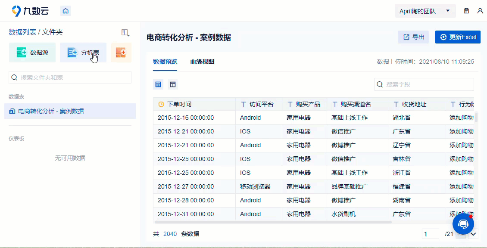Switch to the second table view toggle

click(x=173, y=84)
